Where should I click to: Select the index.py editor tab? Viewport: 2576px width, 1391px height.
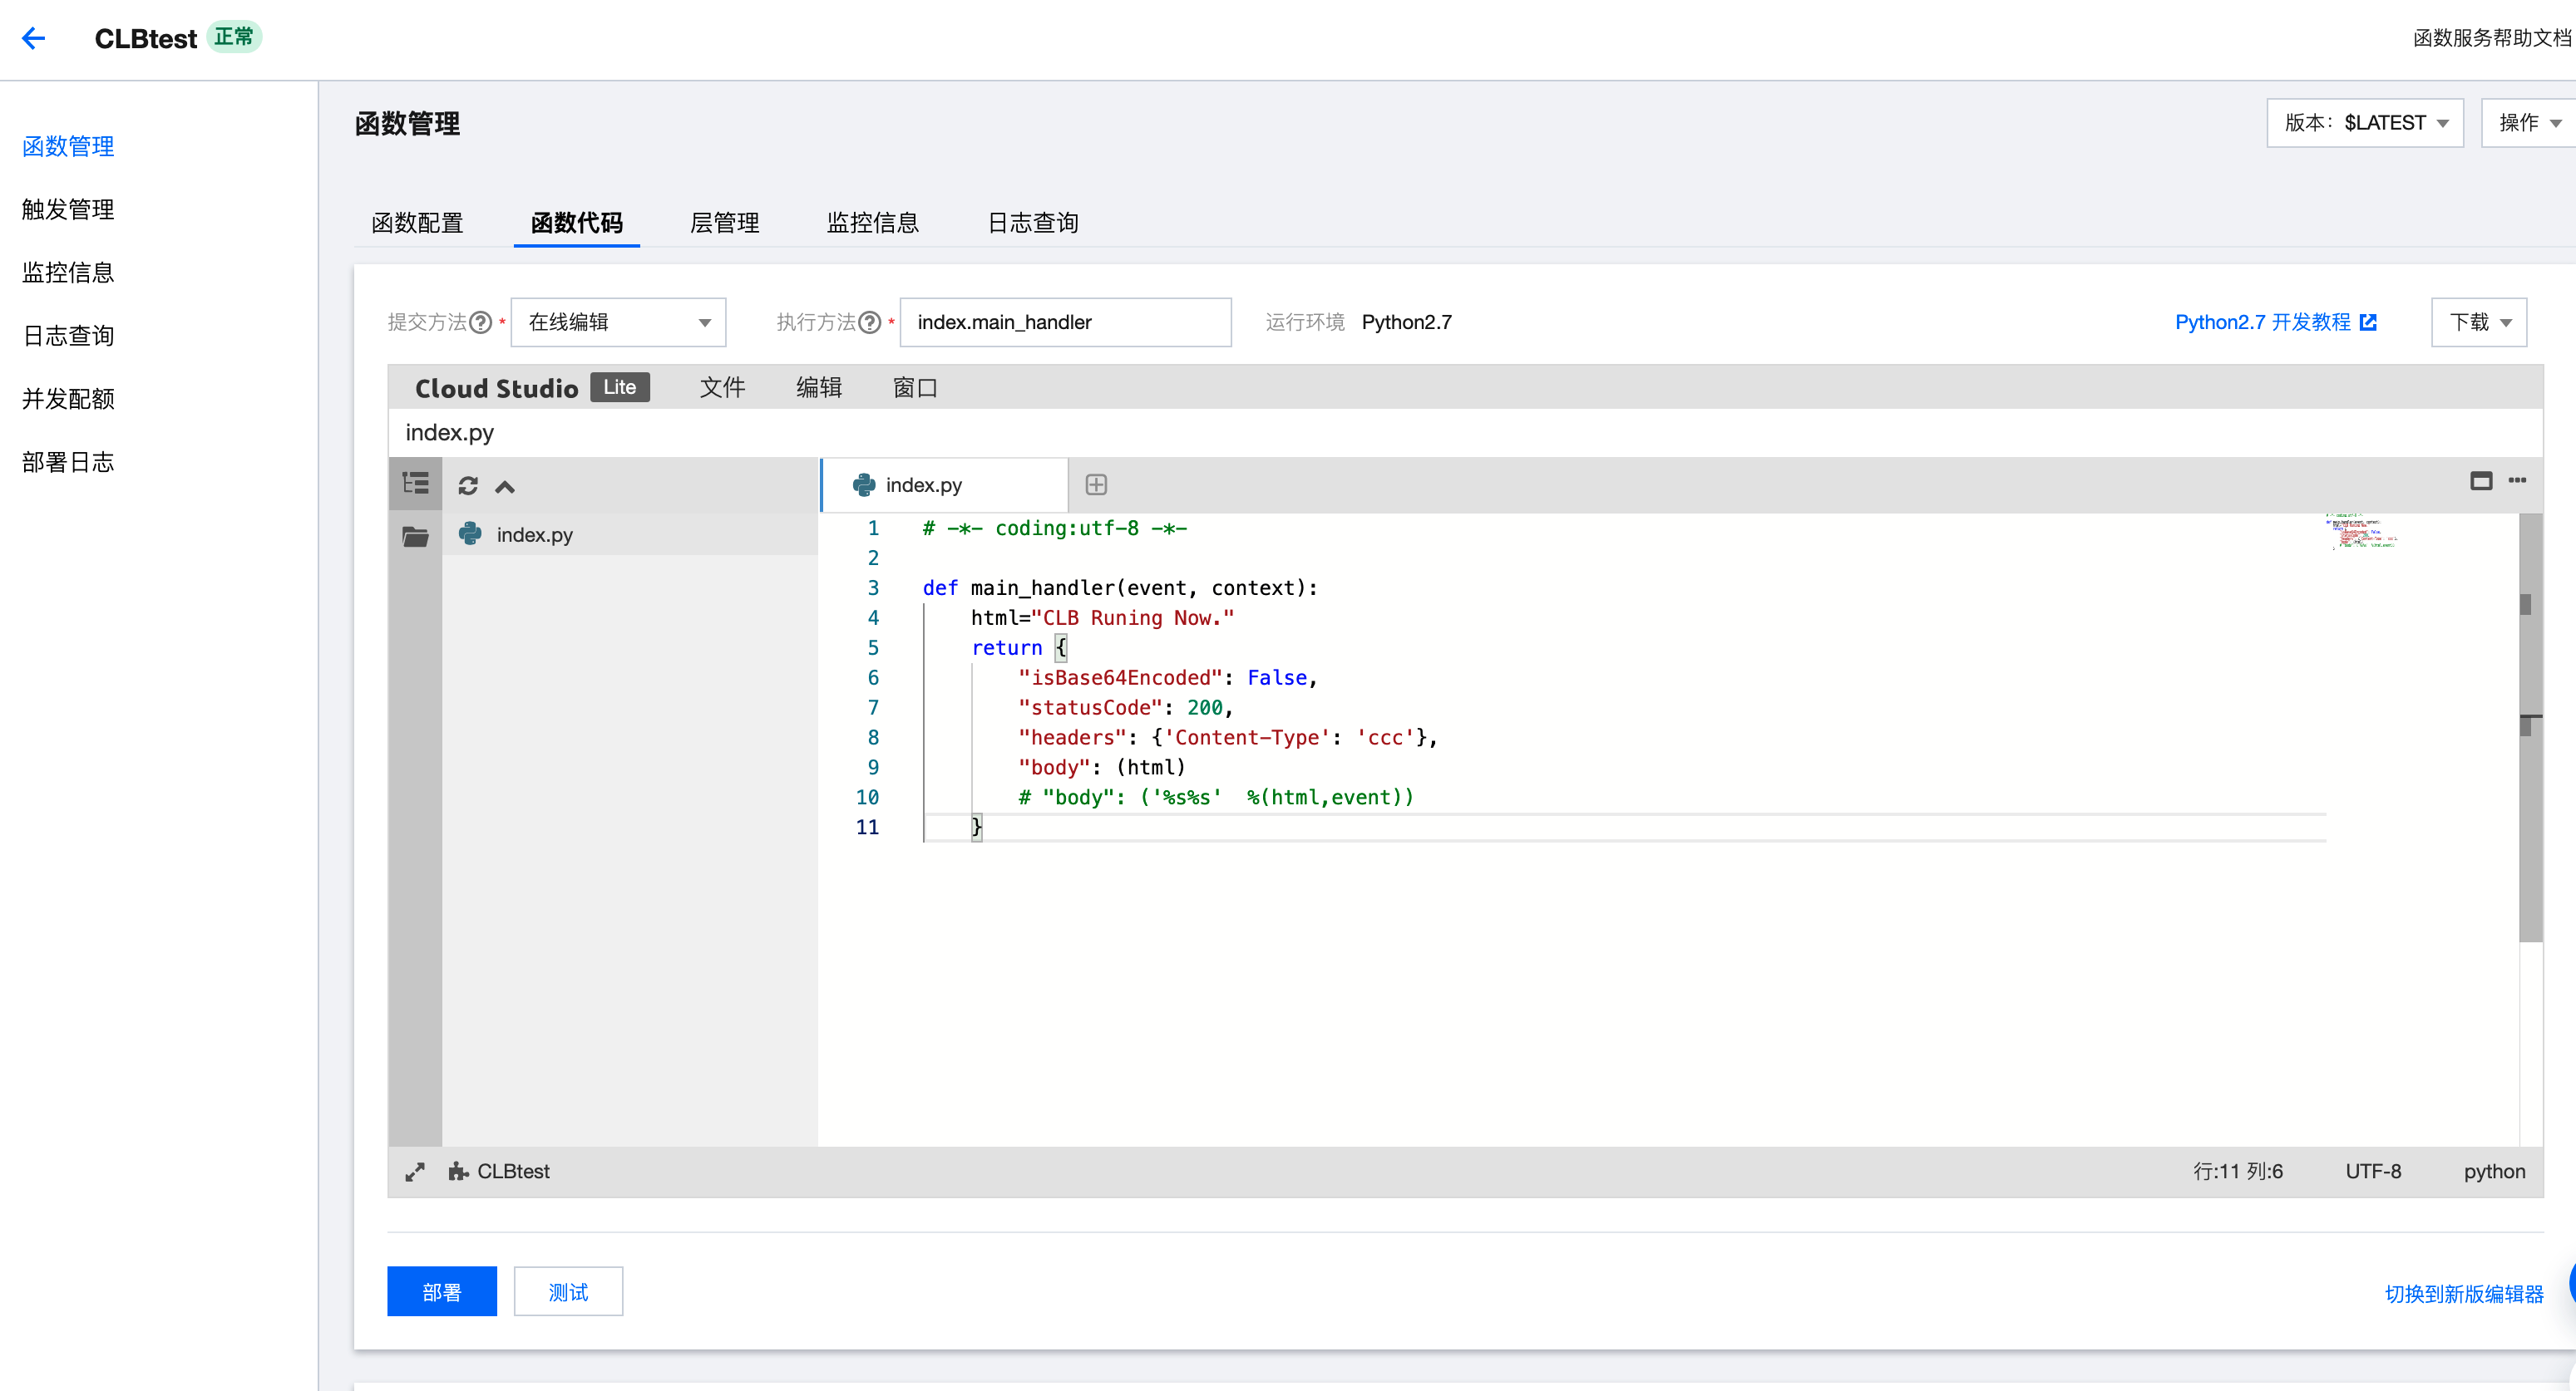pyautogui.click(x=945, y=484)
